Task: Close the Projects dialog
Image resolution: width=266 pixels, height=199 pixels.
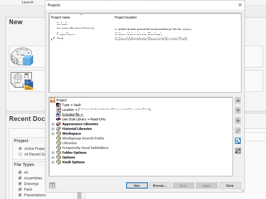Action: click(240, 5)
